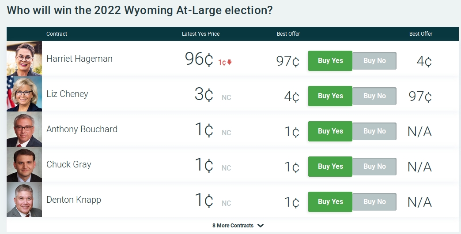Viewport: 461px width, 234px height.
Task: Click Hageman's 96¢ latest yes price
Action: (199, 59)
